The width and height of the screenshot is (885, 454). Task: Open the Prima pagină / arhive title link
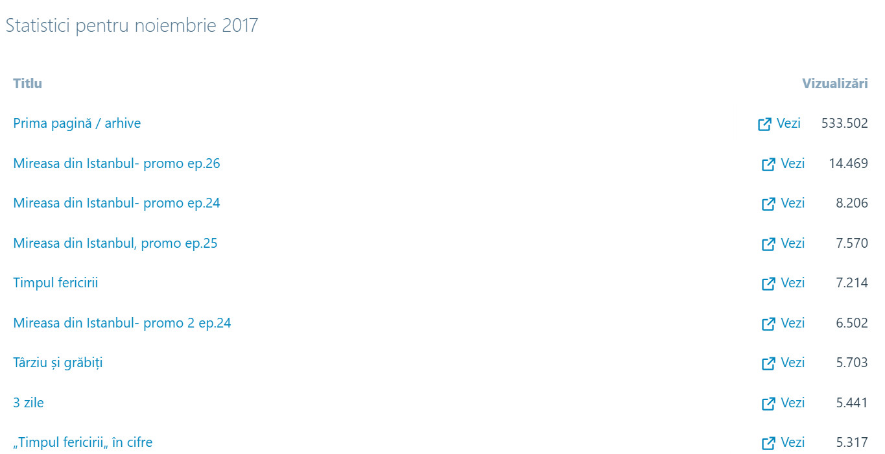point(77,123)
